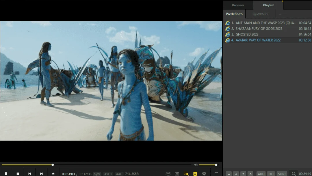
Task: Click the ADD playlist button
Action: point(261,174)
